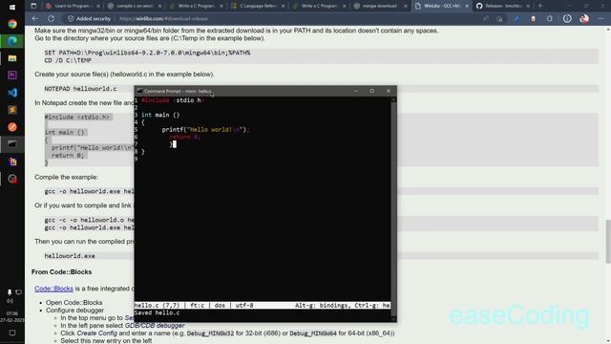
Task: Click the #include stdio.h editor line
Action: tap(172, 100)
